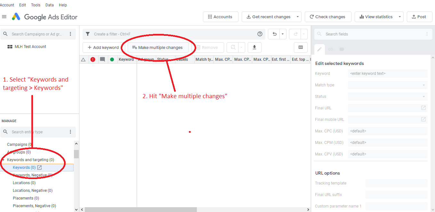The height and width of the screenshot is (212, 435).
Task: Open the Account menu
Action: 7,5
